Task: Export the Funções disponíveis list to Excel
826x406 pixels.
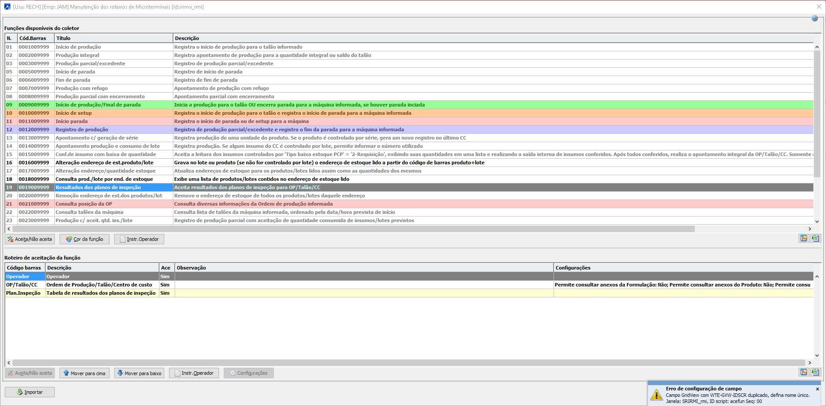Action: coord(815,238)
